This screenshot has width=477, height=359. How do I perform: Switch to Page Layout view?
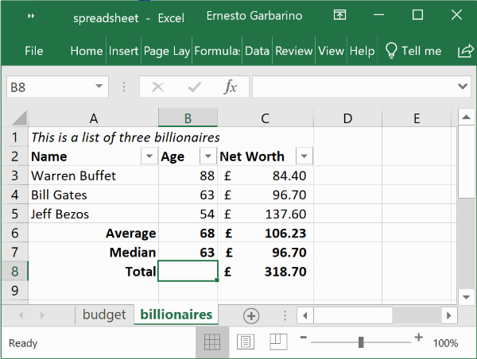coord(246,342)
